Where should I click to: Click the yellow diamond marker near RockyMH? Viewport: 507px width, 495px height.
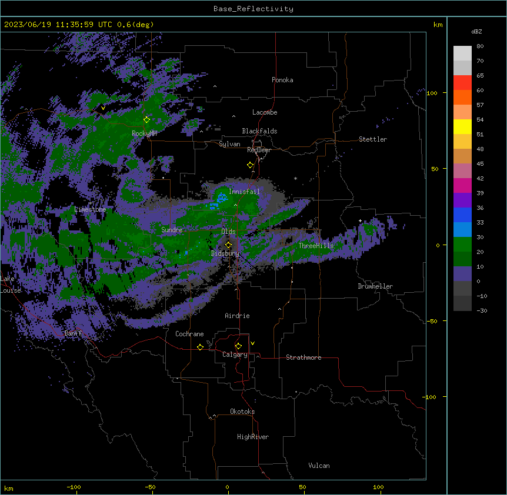click(147, 120)
